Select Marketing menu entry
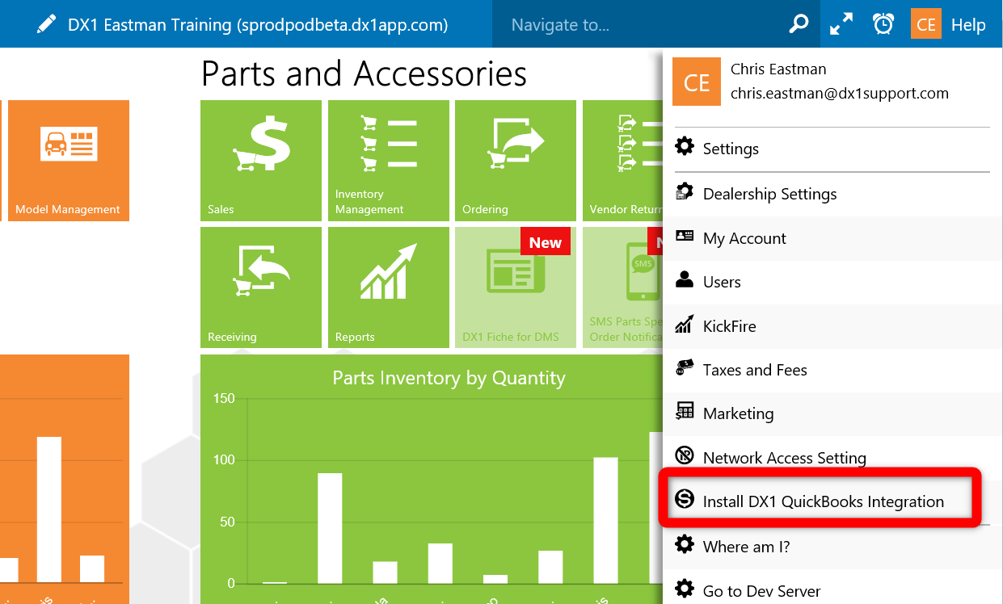This screenshot has width=1003, height=604. tap(832, 413)
